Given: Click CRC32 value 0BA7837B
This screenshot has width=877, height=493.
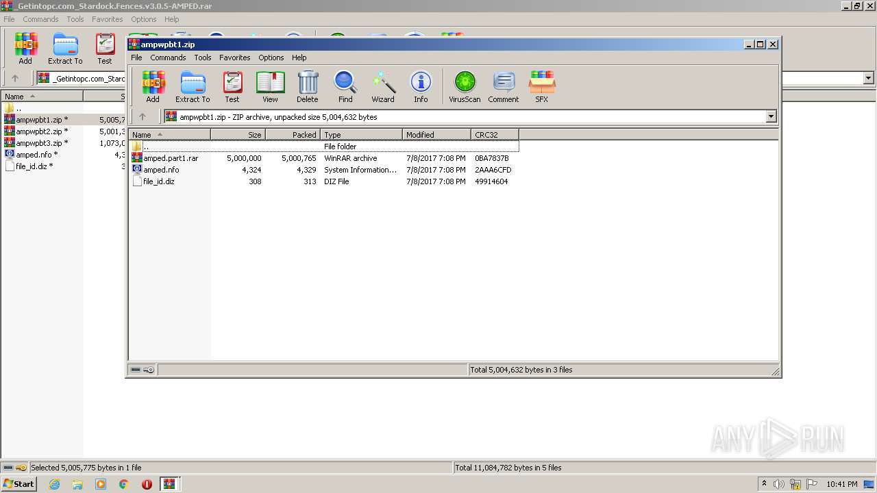Looking at the screenshot, I should click(492, 158).
